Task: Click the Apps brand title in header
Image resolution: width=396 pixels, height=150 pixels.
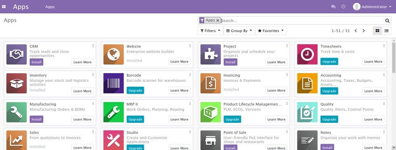Action: (21, 7)
